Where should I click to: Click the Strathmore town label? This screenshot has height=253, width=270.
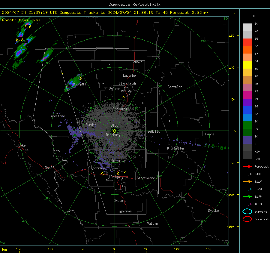(x=146, y=178)
